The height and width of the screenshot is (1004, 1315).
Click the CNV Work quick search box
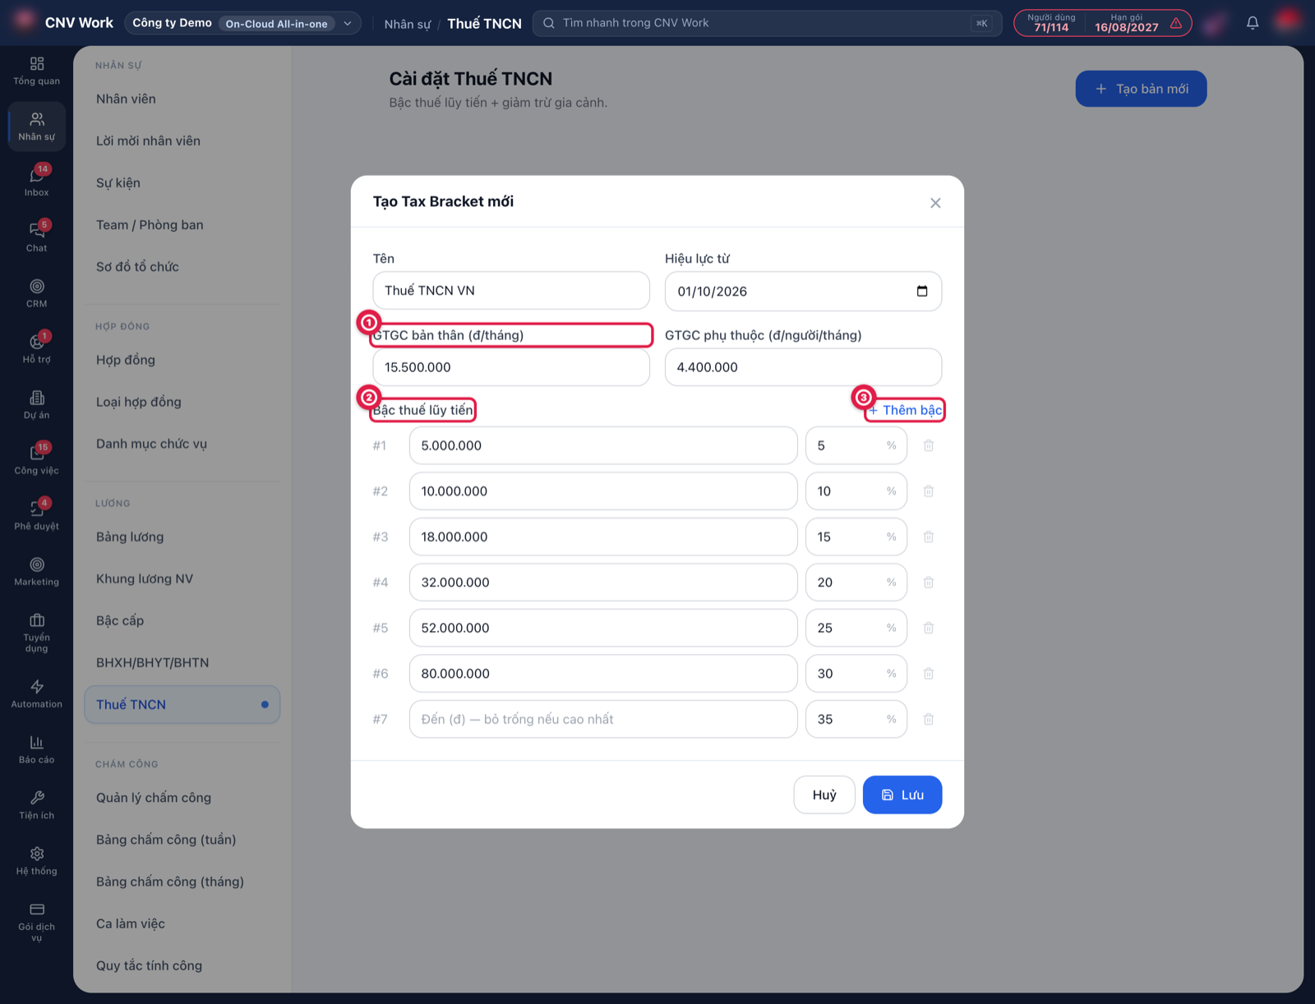pos(768,23)
